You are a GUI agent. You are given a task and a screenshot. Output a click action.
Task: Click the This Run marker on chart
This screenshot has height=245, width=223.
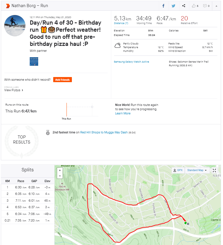point(92,107)
